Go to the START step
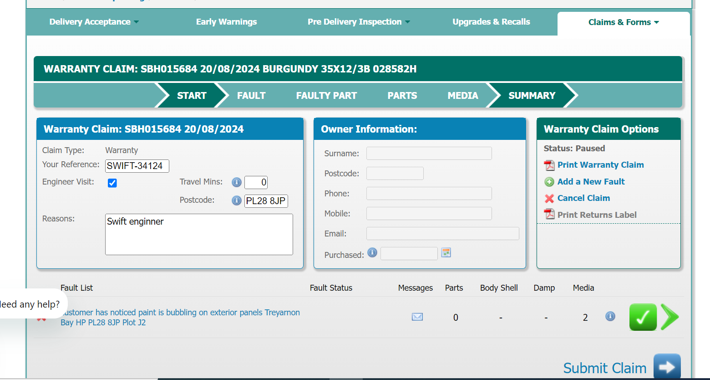 192,96
